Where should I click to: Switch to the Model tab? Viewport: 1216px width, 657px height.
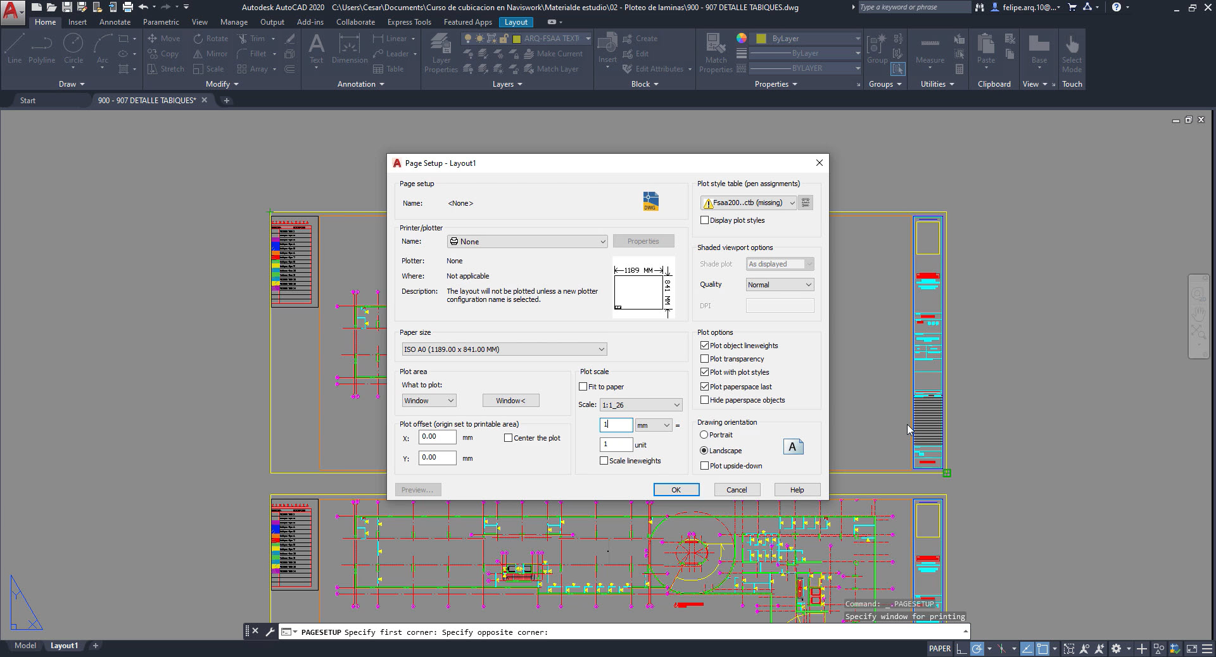click(x=25, y=646)
